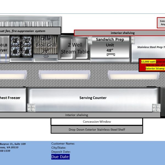Select the ceiling light below the generator note

tap(134, 75)
